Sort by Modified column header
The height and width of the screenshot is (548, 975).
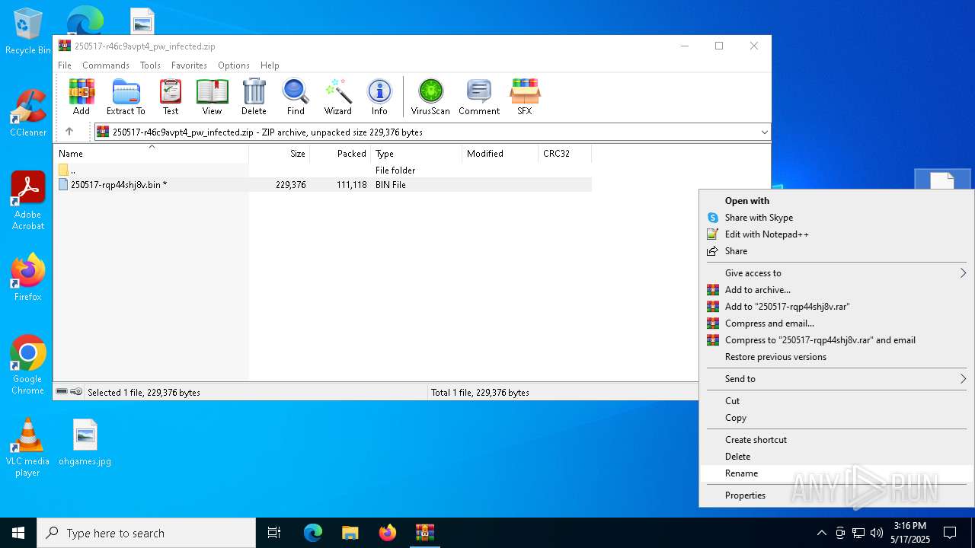pos(500,154)
